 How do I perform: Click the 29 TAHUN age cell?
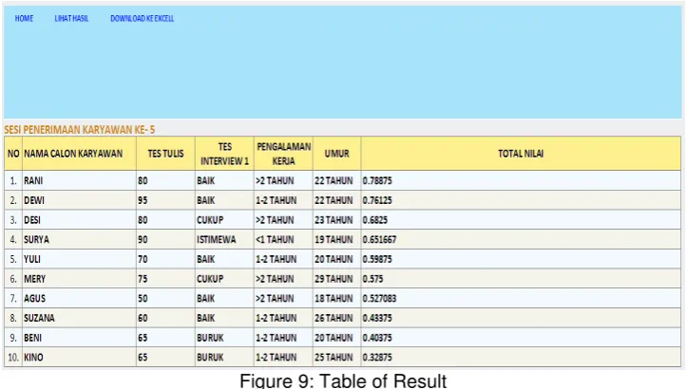tap(337, 279)
